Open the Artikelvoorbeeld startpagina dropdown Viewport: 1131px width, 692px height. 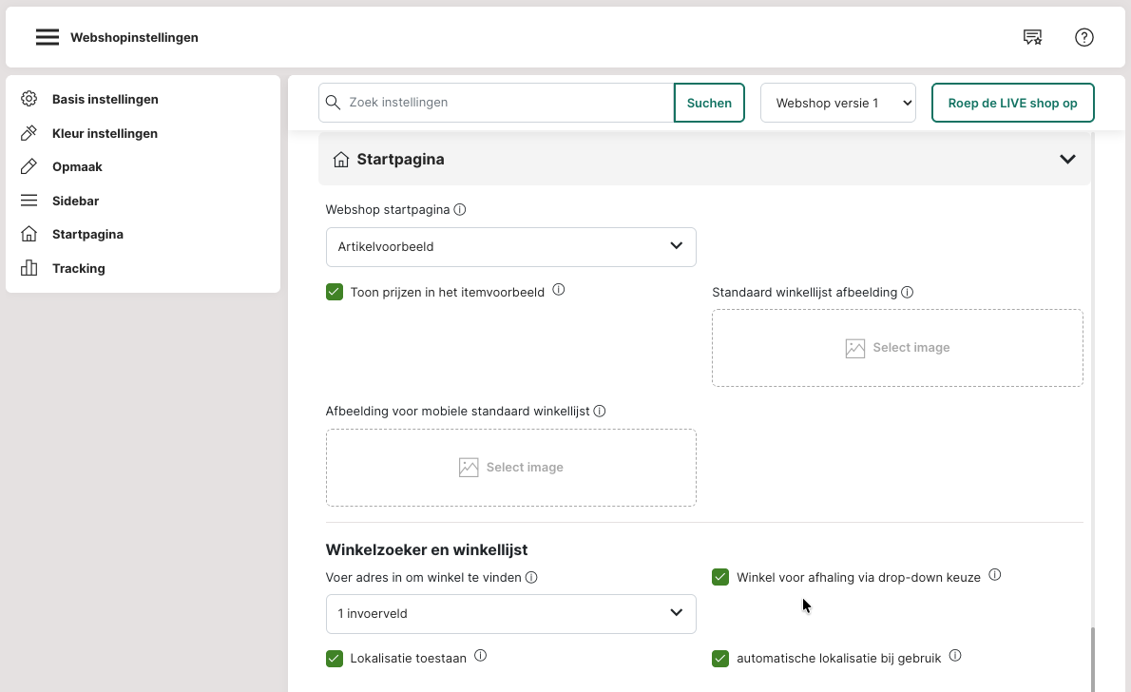(510, 246)
